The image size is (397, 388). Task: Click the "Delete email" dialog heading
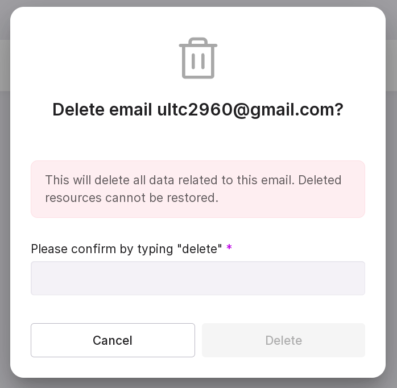(198, 109)
